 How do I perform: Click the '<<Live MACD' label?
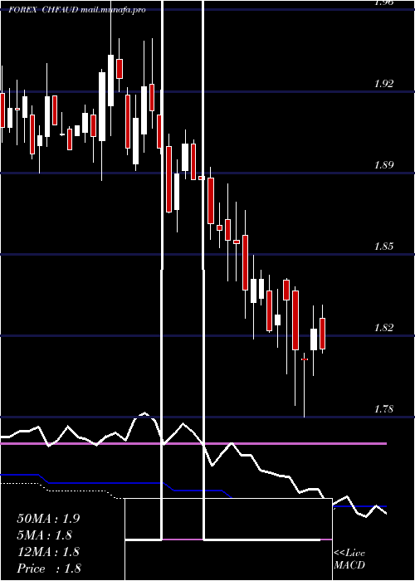pos(349,559)
